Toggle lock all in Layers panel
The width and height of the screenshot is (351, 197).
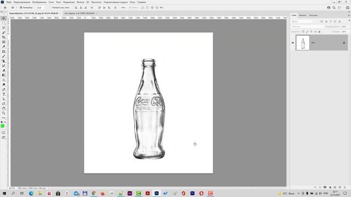[319, 32]
